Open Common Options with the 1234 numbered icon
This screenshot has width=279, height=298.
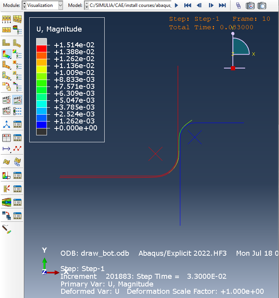tap(7, 19)
